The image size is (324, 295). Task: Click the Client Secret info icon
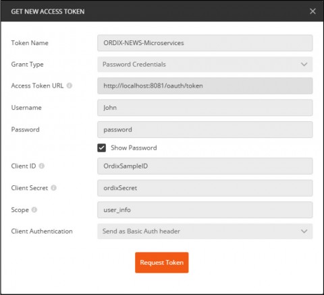click(54, 188)
